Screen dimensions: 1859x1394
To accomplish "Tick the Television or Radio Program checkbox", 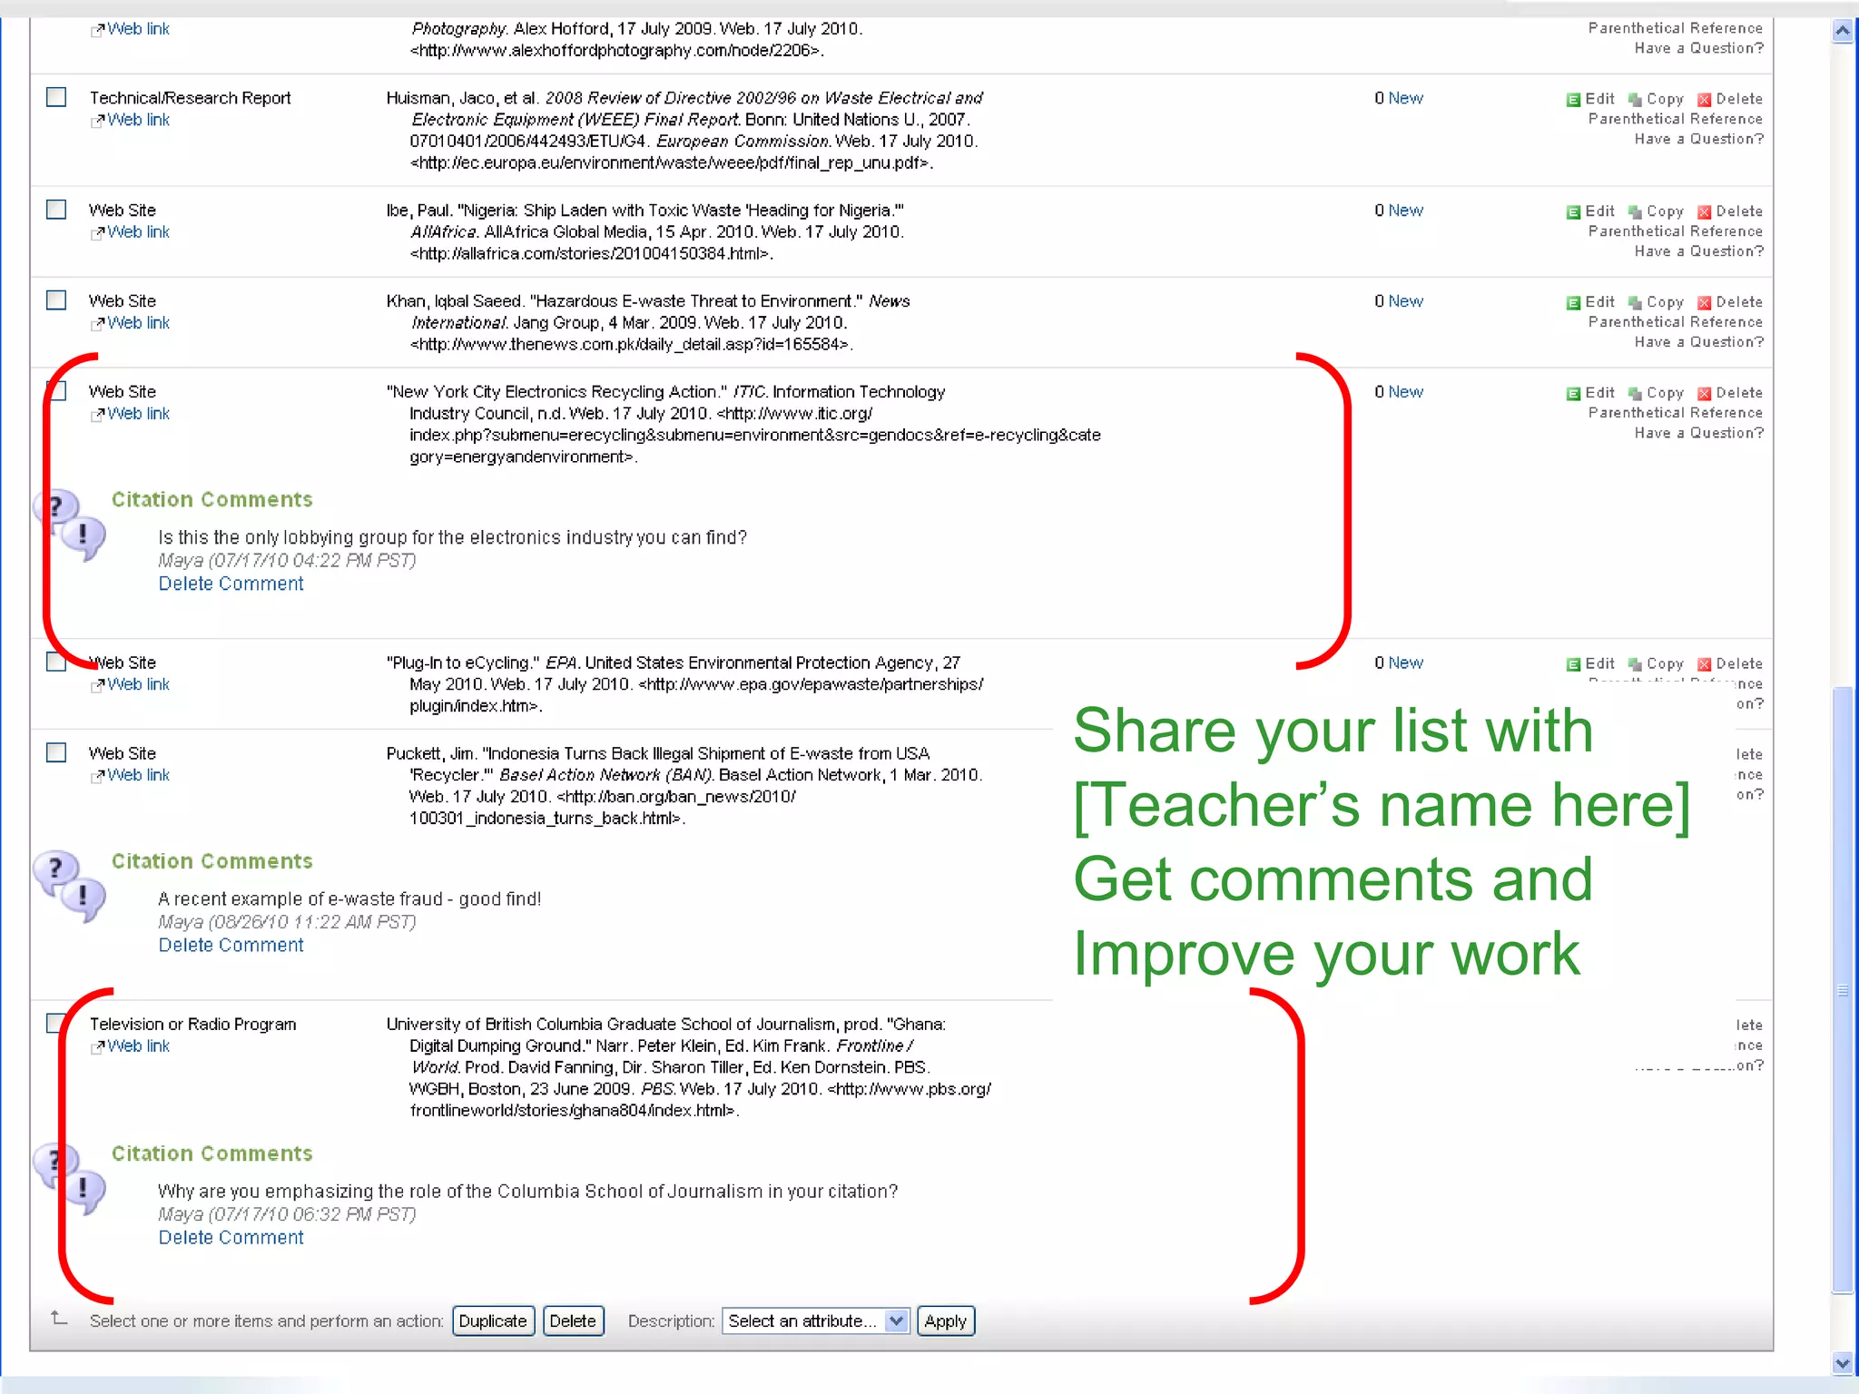I will (x=56, y=1023).
